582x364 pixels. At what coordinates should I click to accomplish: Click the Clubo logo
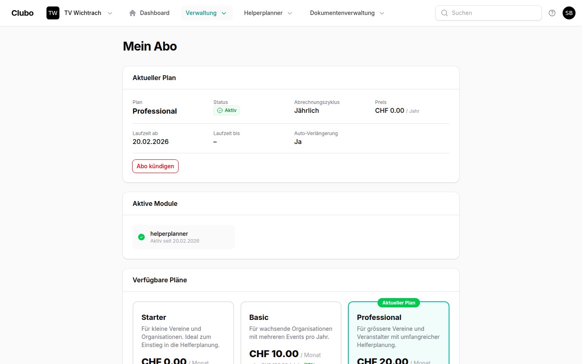click(22, 13)
